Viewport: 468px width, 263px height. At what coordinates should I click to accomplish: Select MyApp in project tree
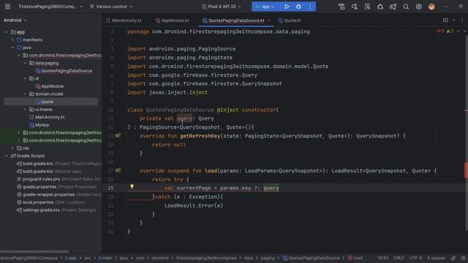click(39, 125)
